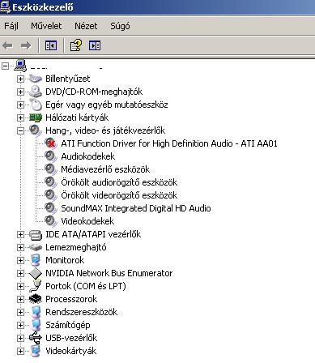Image resolution: width=315 pixels, height=363 pixels.
Task: Click the disk drive icon for Lemezmeghajtó
Action: pyautogui.click(x=36, y=247)
